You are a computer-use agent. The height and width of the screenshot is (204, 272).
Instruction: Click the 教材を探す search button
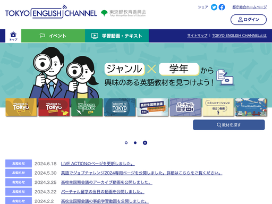(229, 125)
